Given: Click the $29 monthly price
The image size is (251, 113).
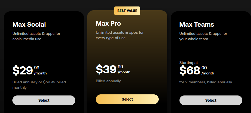Looking at the screenshot, I should [x=23, y=71].
